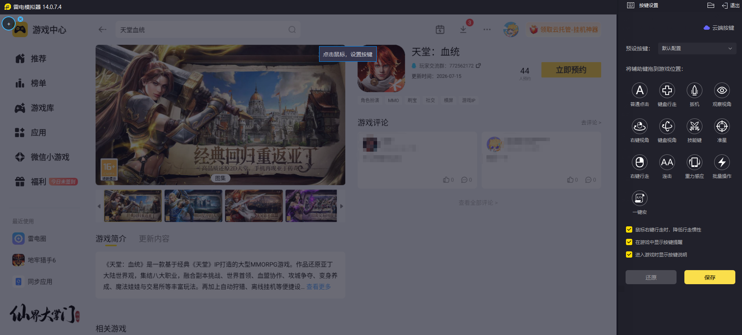Show previous screenshot thumbnails arrow
742x335 pixels.
[99, 206]
